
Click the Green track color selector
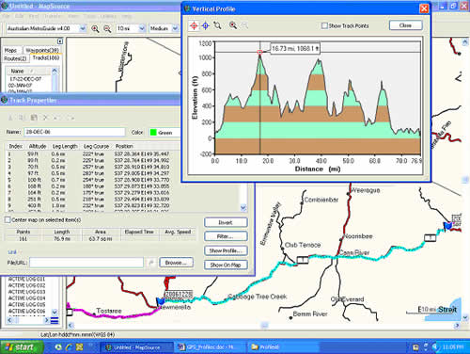[x=164, y=133]
